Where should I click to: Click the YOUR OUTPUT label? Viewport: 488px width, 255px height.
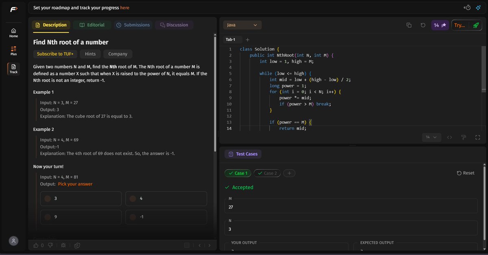click(x=244, y=243)
